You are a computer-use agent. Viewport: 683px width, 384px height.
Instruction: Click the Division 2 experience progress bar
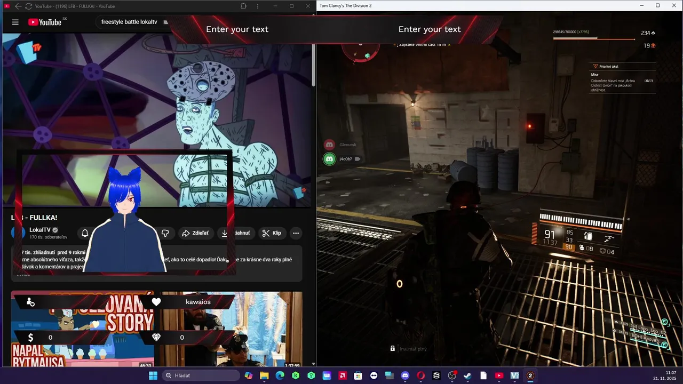[x=594, y=38]
